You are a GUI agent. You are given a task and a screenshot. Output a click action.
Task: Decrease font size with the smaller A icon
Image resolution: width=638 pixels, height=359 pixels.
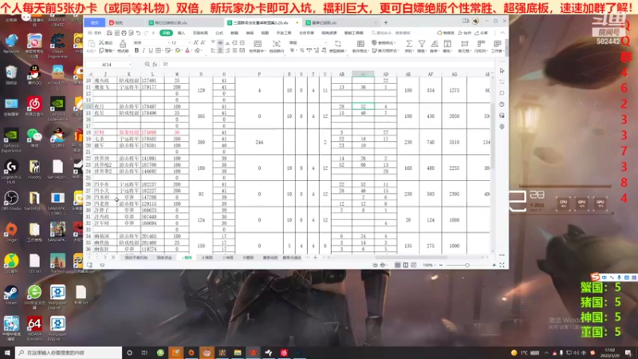tap(203, 43)
